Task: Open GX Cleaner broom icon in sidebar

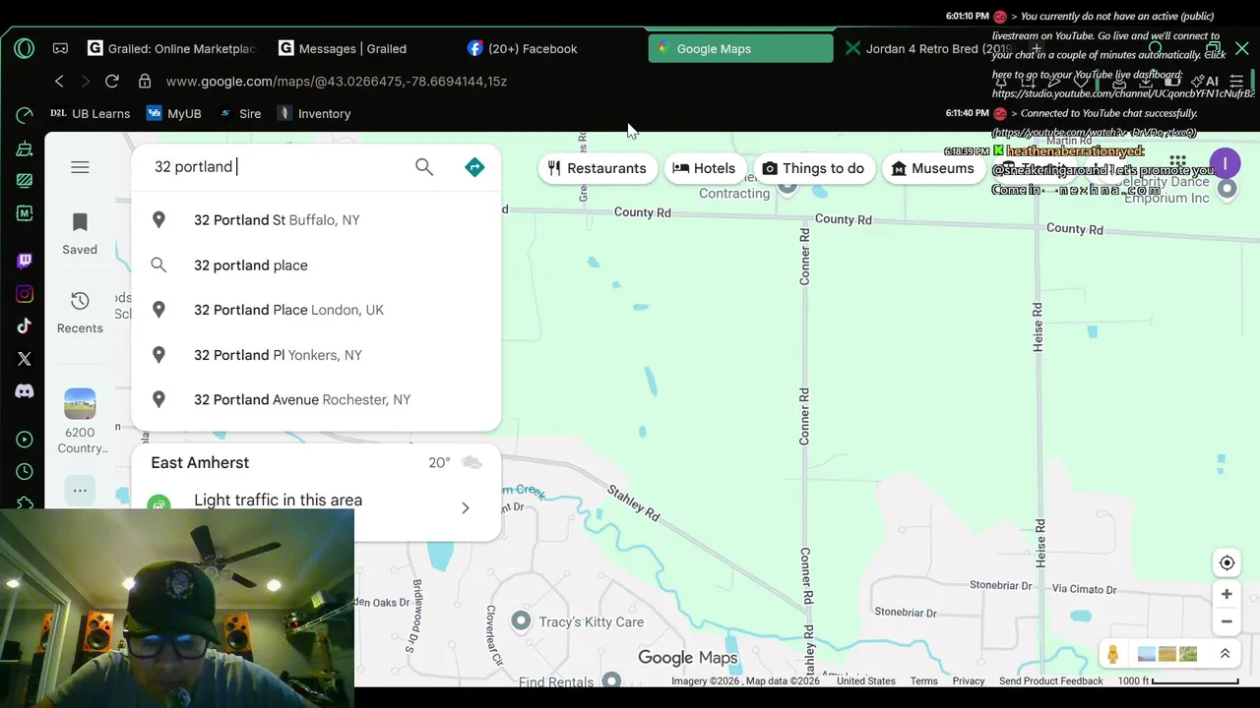Action: 25,148
